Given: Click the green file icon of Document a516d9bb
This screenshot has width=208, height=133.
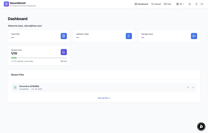Looking at the screenshot, I should 15,87.
